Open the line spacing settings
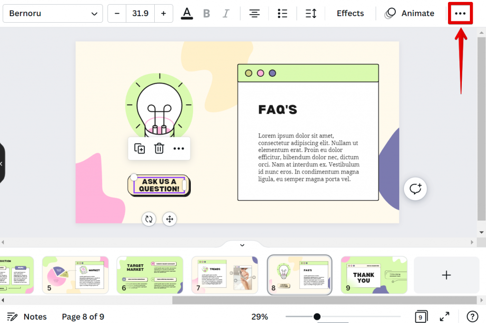486x323 pixels. (x=311, y=13)
